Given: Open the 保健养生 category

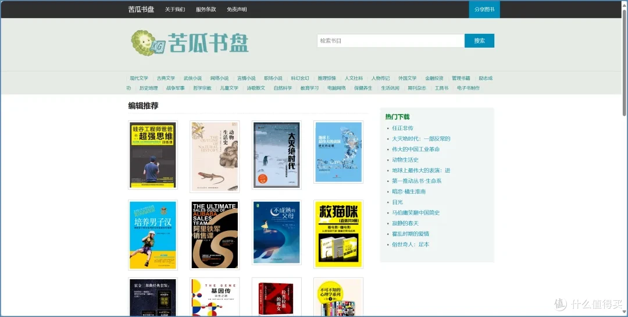Looking at the screenshot, I should (363, 88).
